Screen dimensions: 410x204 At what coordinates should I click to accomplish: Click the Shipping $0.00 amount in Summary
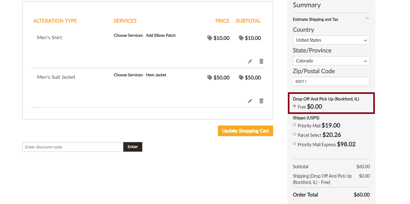click(364, 176)
